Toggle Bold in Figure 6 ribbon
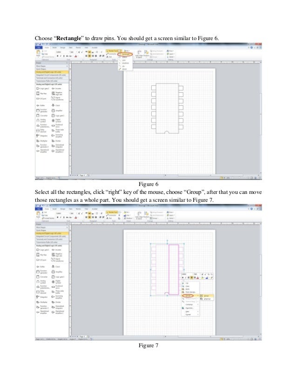Image resolution: width=297 pixels, height=385 pixels. coord(57,56)
